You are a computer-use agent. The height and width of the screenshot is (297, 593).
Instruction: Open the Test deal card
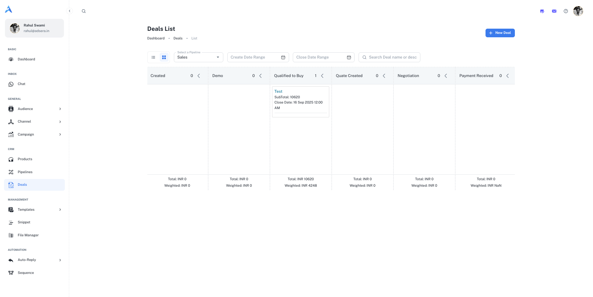coord(278,92)
